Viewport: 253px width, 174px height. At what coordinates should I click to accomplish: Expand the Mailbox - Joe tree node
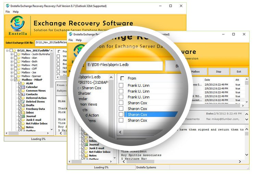pyautogui.click(x=12, y=72)
